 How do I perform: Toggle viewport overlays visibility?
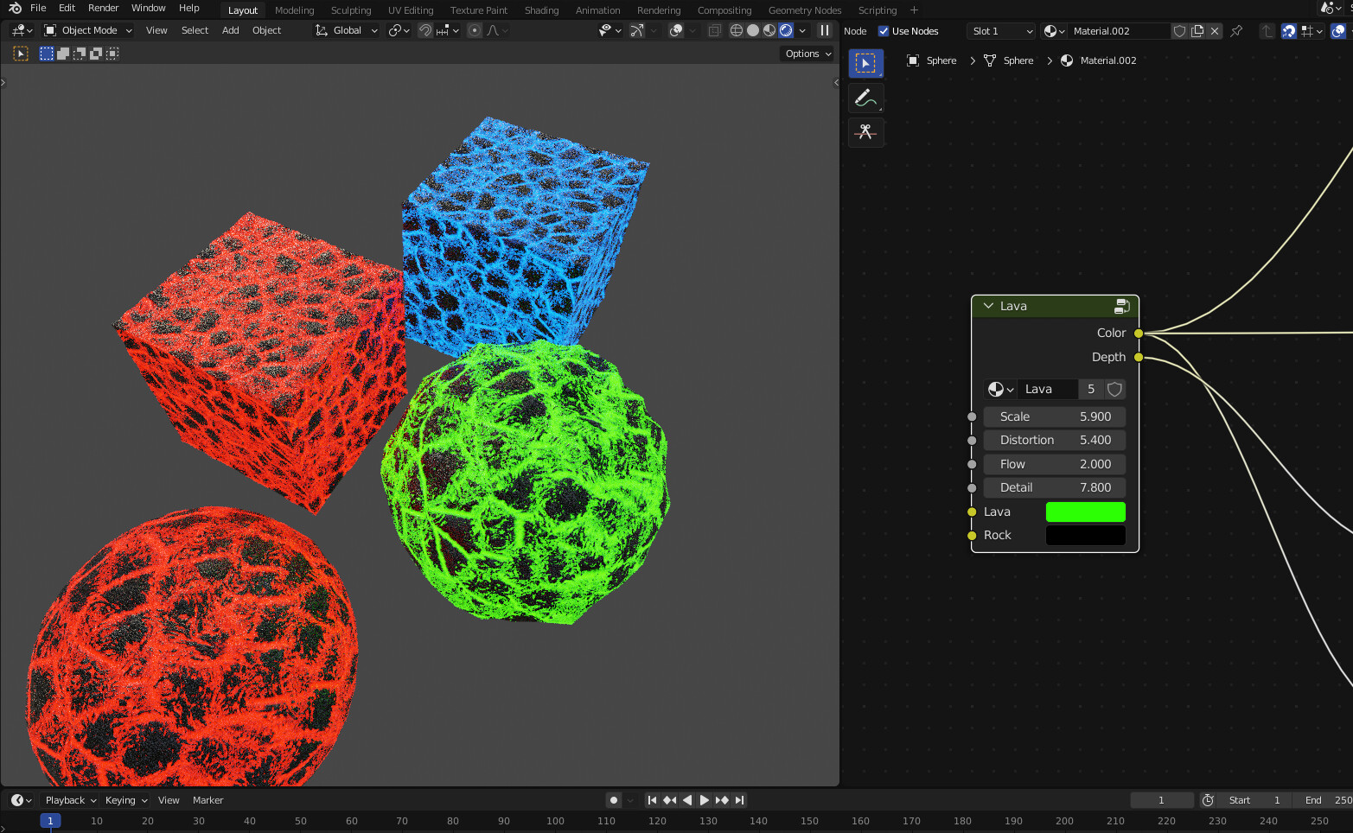pos(679,30)
